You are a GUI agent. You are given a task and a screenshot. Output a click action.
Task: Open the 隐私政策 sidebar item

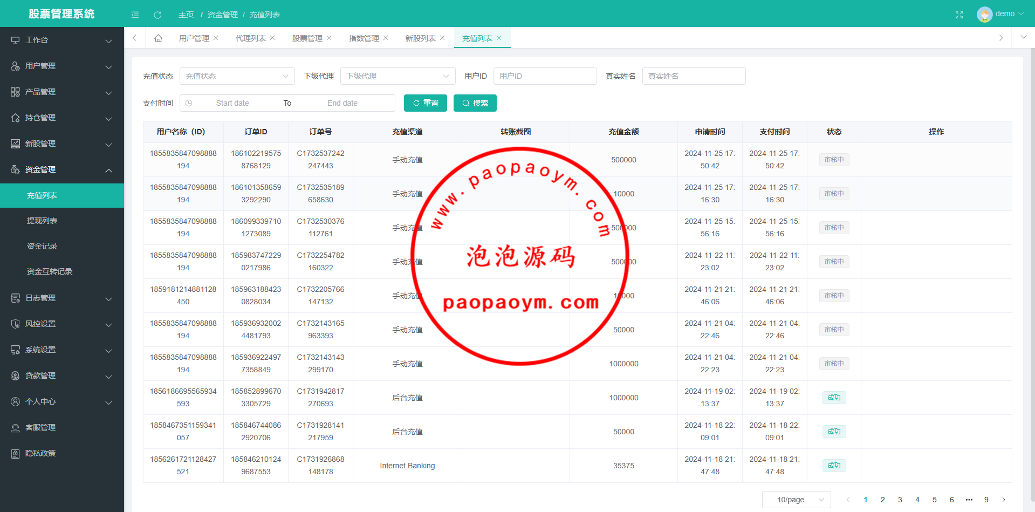(62, 453)
